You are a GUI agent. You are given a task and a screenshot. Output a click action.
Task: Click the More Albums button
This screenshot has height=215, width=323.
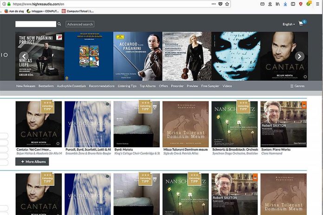(x=32, y=162)
